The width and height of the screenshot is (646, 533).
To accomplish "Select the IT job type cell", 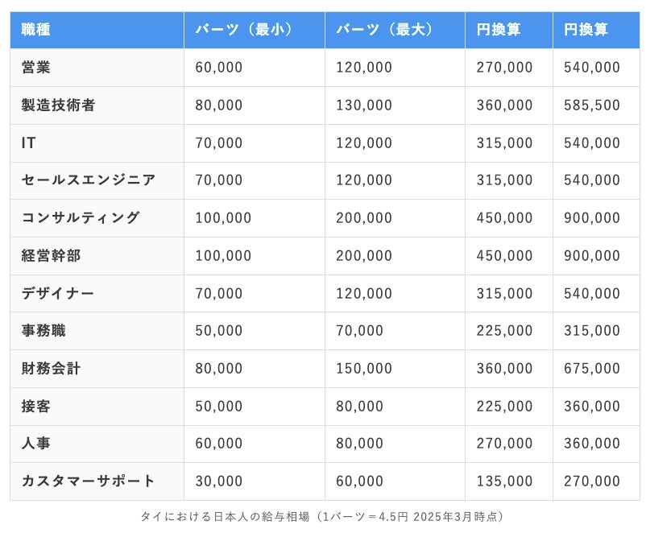I will (x=29, y=143).
